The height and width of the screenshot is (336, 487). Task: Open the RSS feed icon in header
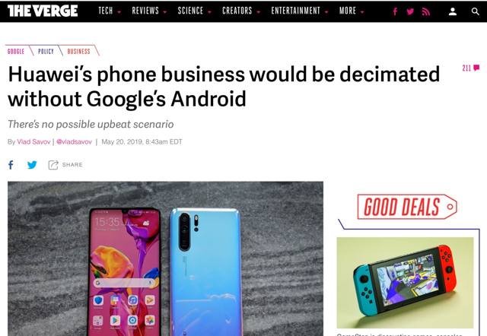click(426, 11)
